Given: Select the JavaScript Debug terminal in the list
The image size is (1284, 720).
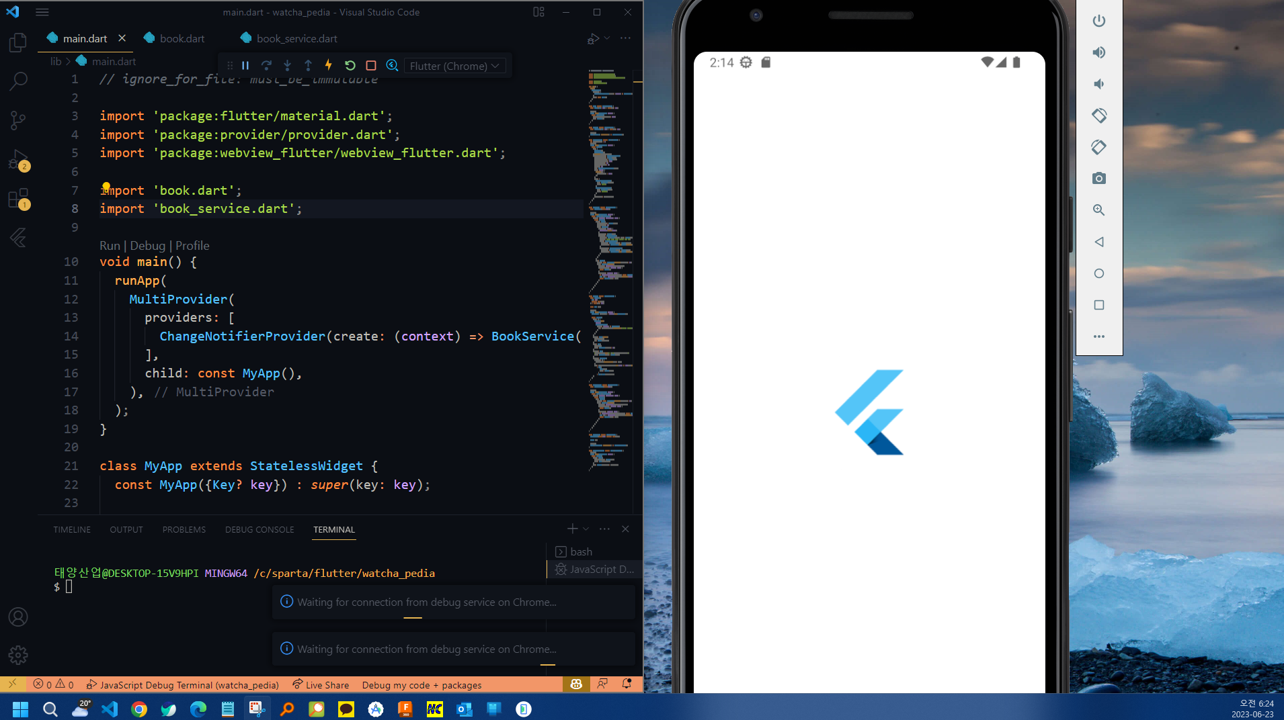Looking at the screenshot, I should pos(594,569).
